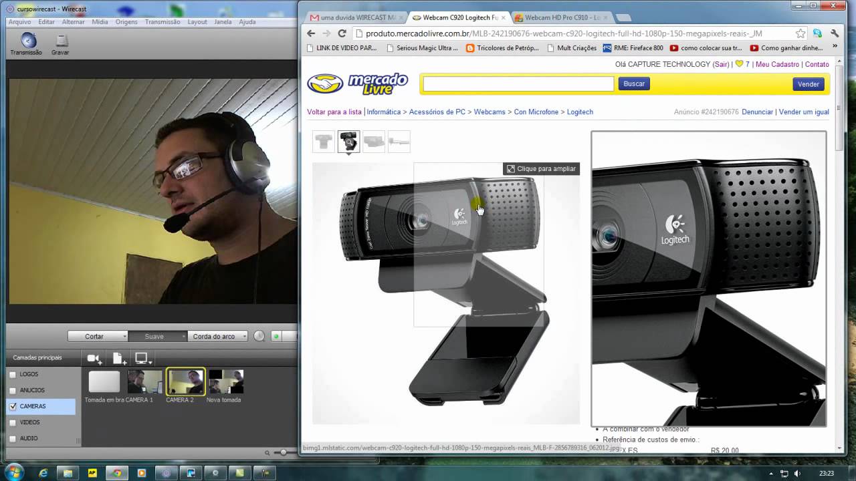Show more bookmarks with the chevron
856x481 pixels.
pyautogui.click(x=835, y=47)
